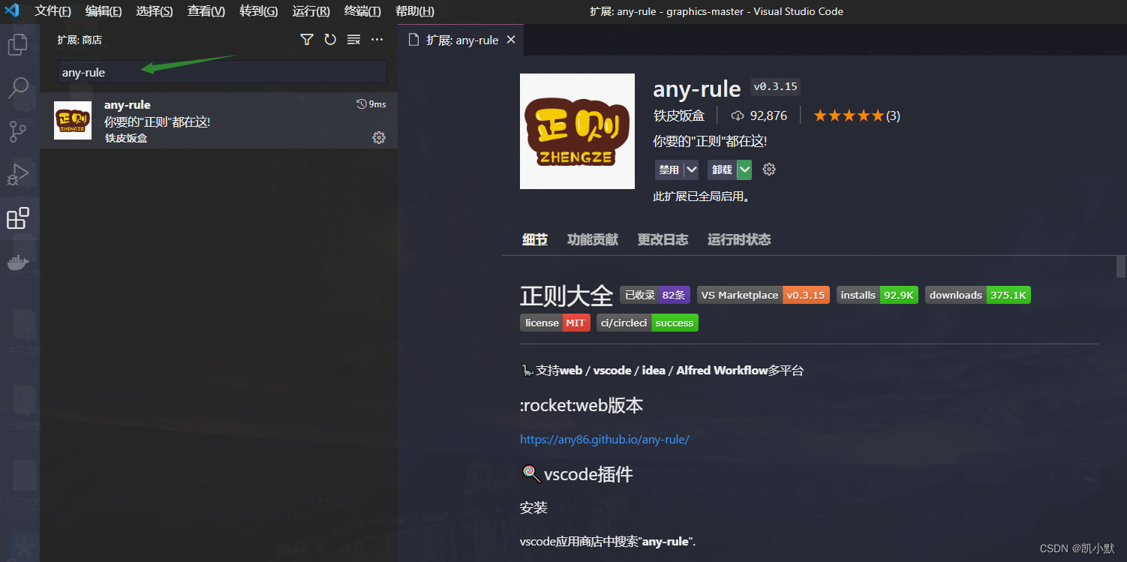
Task: Switch to the 运行时状态 tab
Action: coord(739,239)
